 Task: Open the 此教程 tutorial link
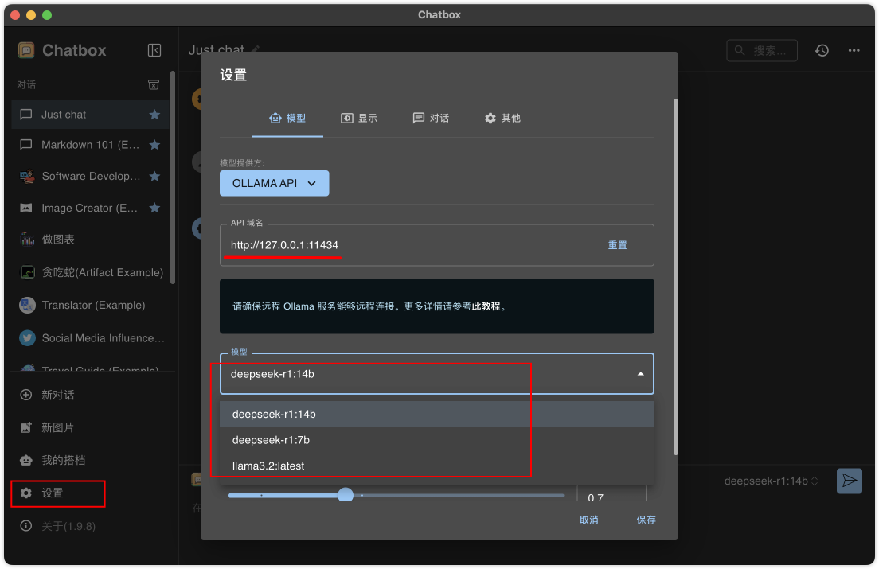coord(486,306)
